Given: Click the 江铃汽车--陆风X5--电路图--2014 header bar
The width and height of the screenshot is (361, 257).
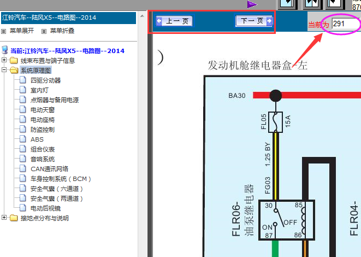Looking at the screenshot, I should [68, 17].
